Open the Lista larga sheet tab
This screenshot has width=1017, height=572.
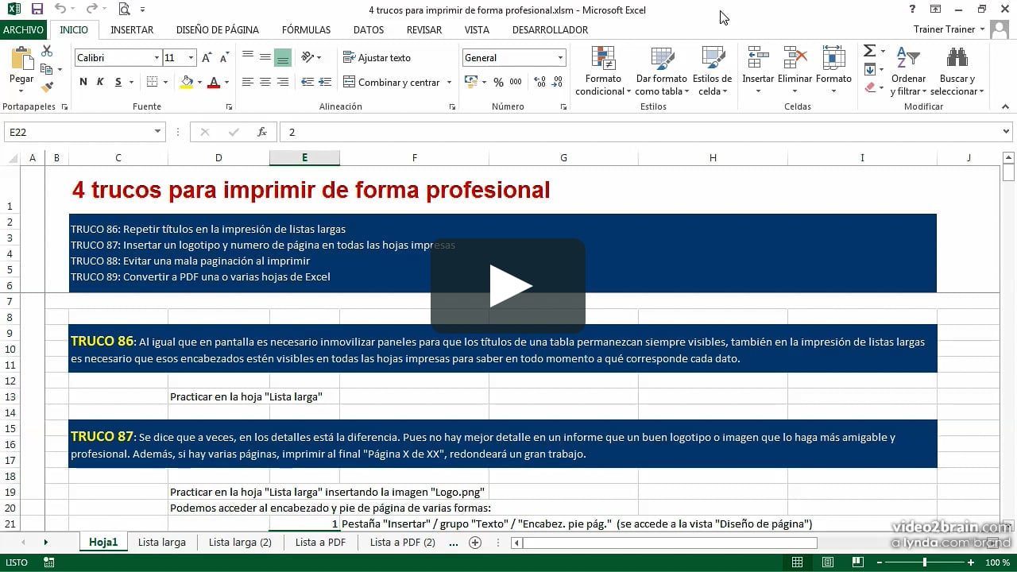tap(162, 543)
